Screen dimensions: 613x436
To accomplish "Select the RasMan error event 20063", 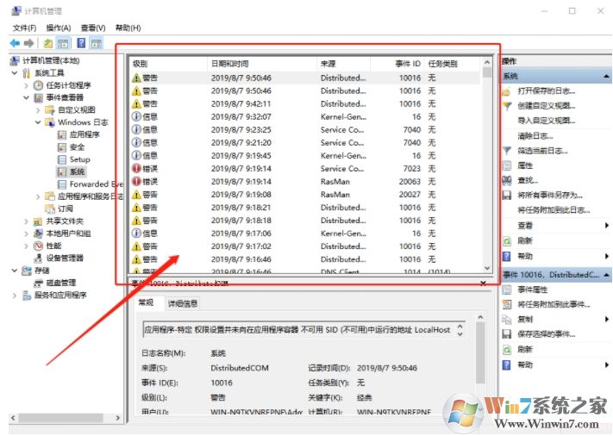I will click(x=304, y=182).
